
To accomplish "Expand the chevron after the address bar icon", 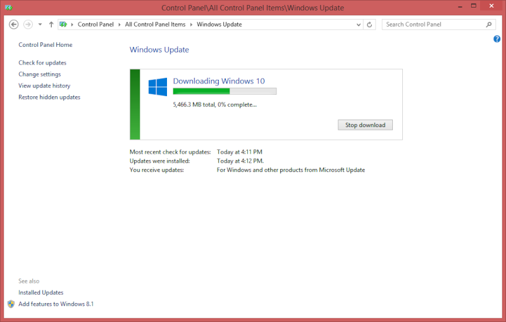I will point(72,25).
